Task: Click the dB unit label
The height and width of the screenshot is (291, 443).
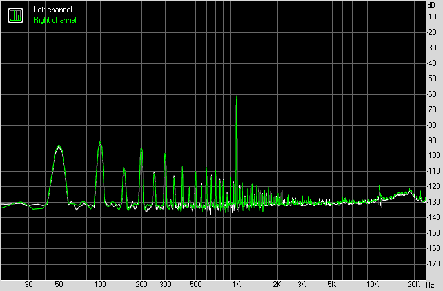Action: [x=431, y=5]
